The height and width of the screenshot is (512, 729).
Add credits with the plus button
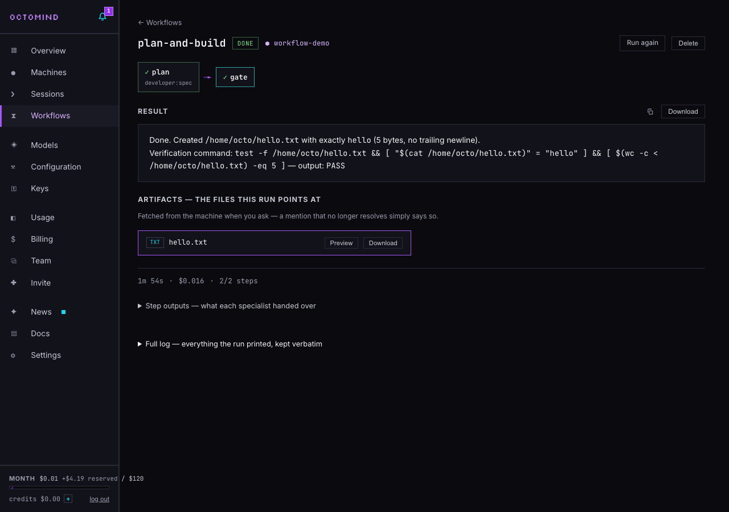coord(68,499)
